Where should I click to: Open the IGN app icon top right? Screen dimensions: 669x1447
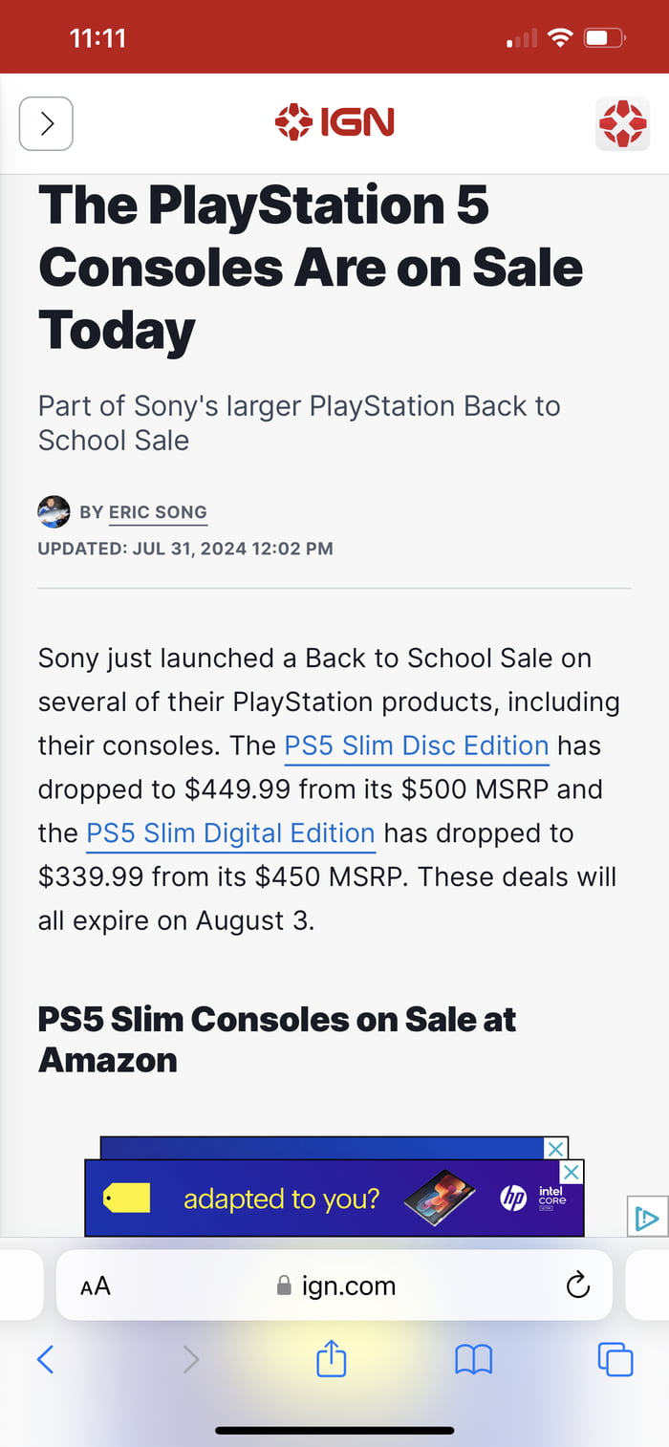click(x=622, y=123)
